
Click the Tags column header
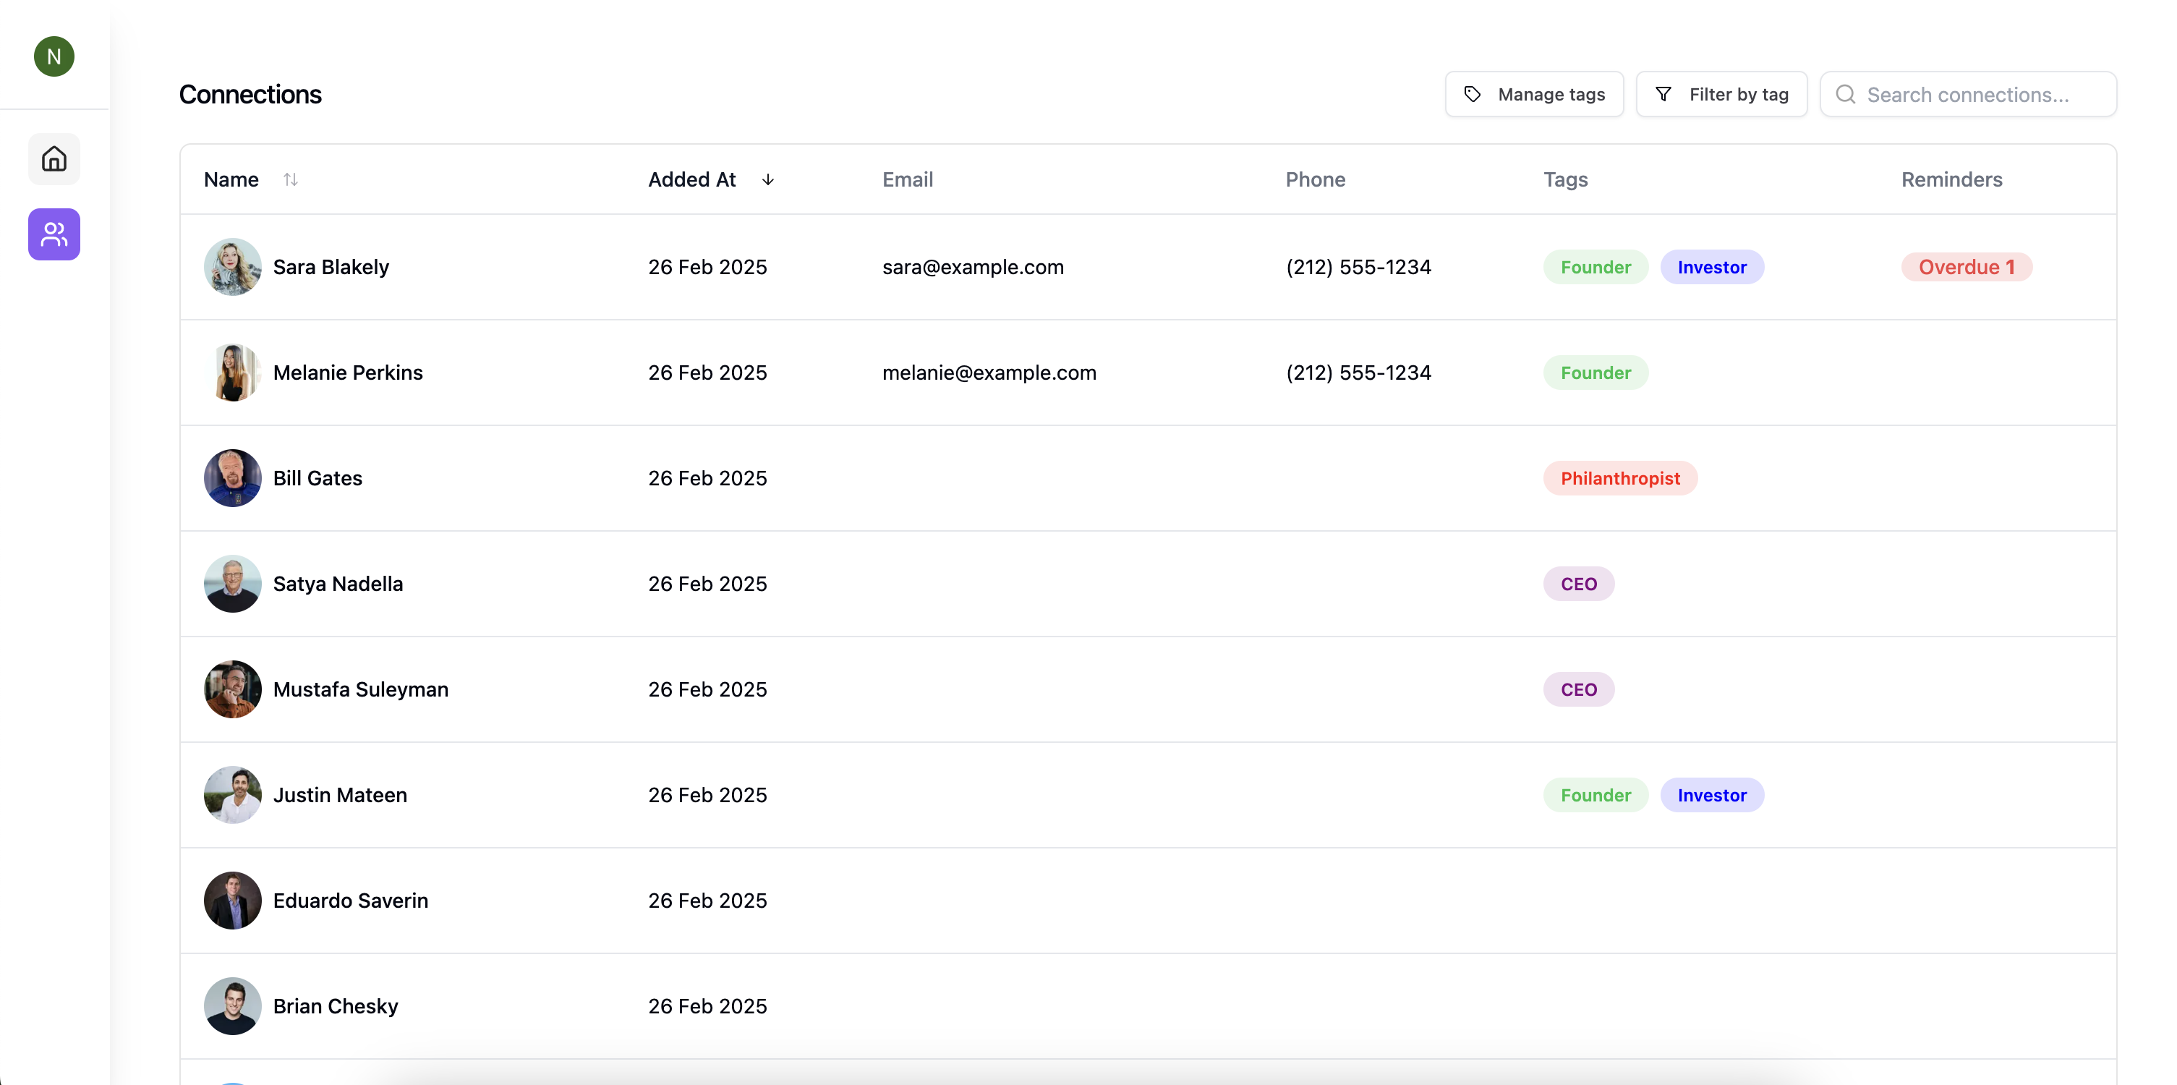tap(1566, 179)
